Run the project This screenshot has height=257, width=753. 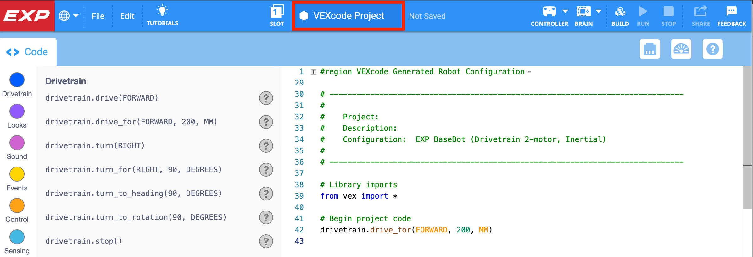point(643,16)
